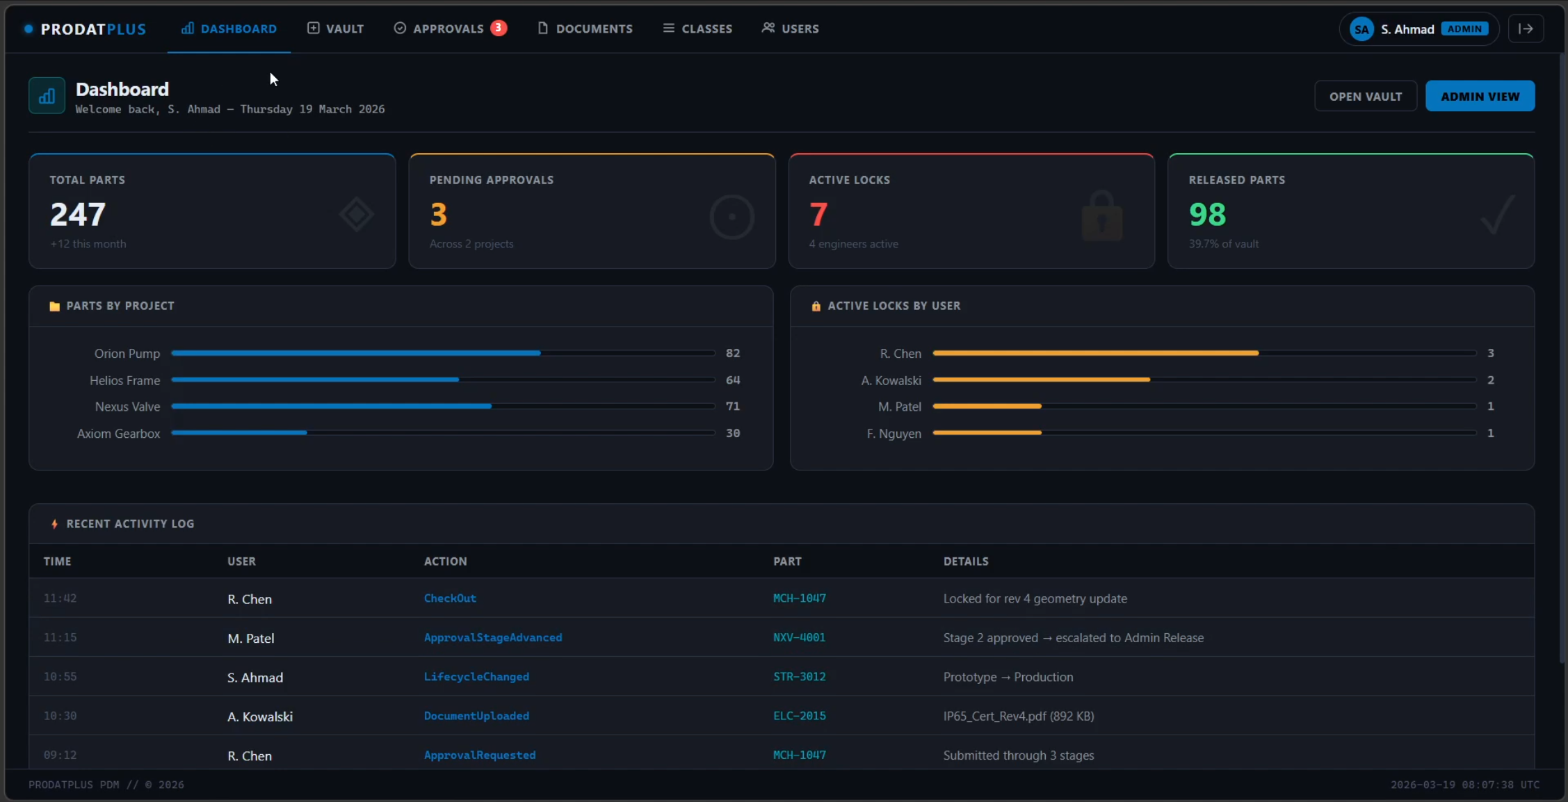This screenshot has width=1568, height=802.
Task: Click the lightning icon beside Recent Activity Log
Action: tap(54, 524)
